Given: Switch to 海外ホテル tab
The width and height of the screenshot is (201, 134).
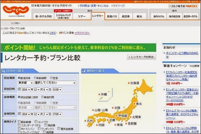Looking at the screenshot, I should click(x=159, y=16).
